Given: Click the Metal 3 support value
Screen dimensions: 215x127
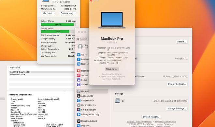Looking at the screenshot, I should click(x=42, y=118).
